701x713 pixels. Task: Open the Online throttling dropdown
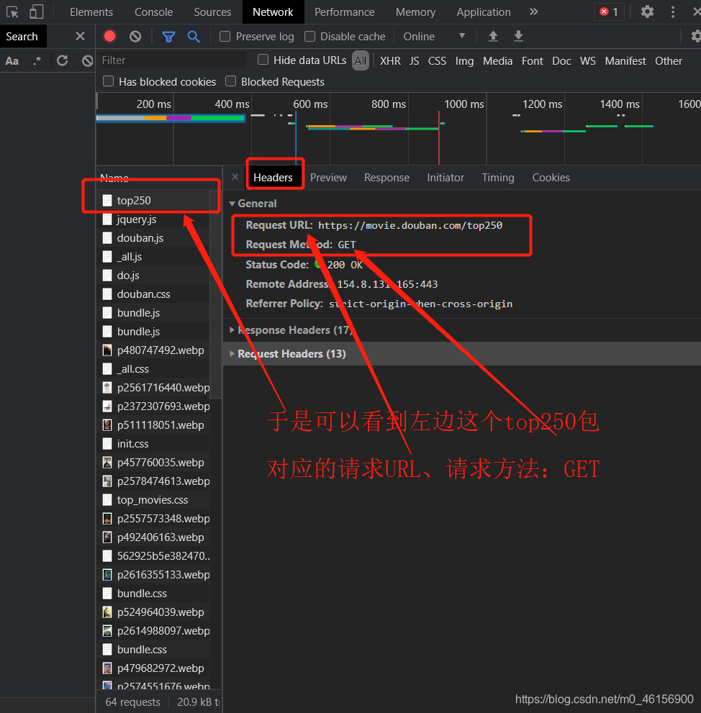tap(434, 37)
